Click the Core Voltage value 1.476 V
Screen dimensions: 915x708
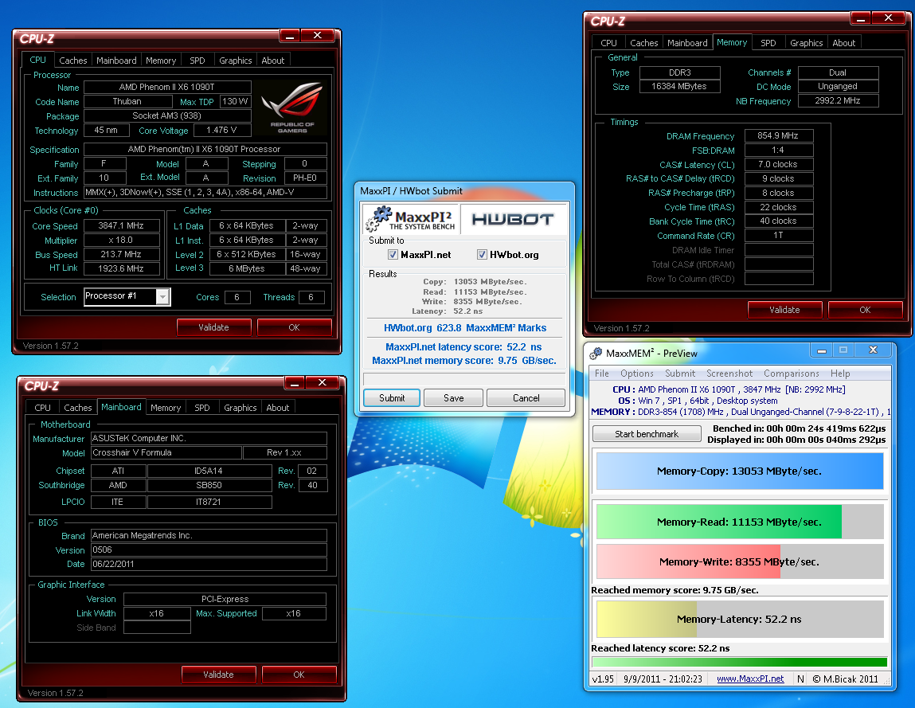point(221,130)
